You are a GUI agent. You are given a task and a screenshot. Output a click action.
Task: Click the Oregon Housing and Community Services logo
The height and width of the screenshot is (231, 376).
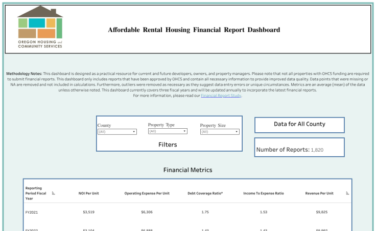(40, 28)
